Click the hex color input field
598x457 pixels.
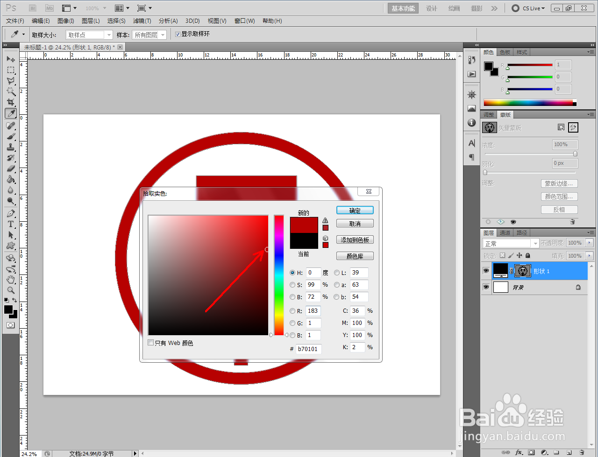[x=309, y=349]
